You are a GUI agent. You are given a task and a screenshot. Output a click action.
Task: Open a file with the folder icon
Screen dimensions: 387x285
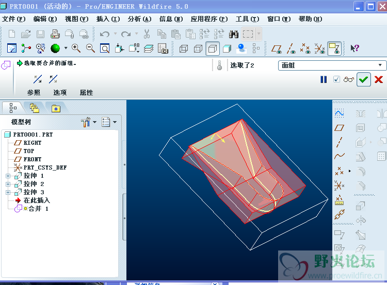(x=26, y=34)
